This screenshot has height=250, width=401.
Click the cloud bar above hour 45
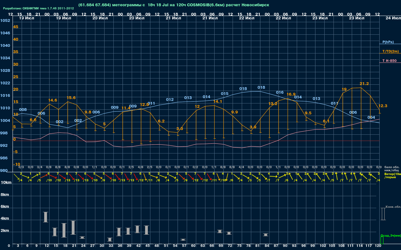(x=147, y=230)
